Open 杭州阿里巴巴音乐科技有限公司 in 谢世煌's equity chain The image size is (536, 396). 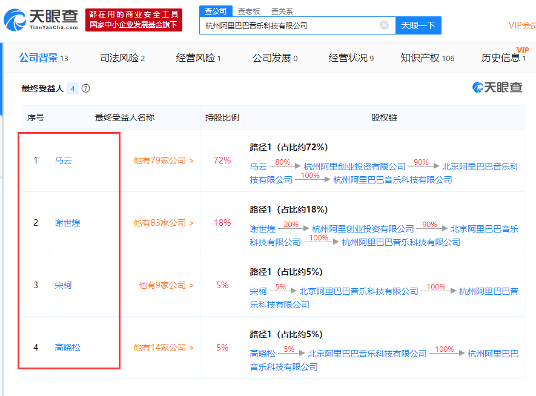tap(401, 242)
